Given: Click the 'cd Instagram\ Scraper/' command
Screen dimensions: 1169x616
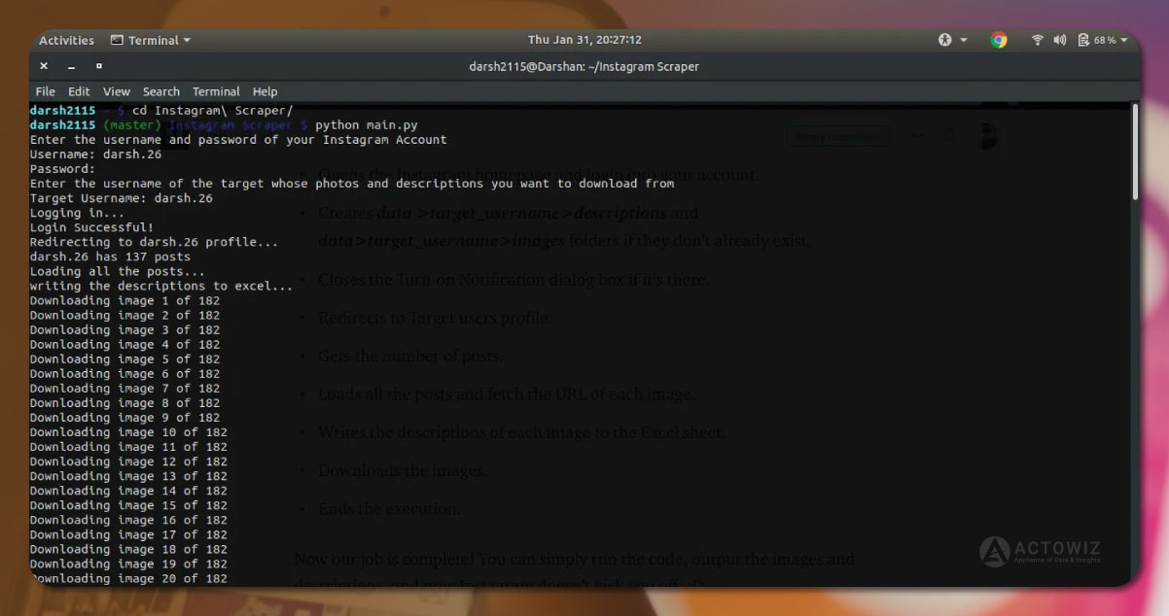Looking at the screenshot, I should (x=212, y=111).
